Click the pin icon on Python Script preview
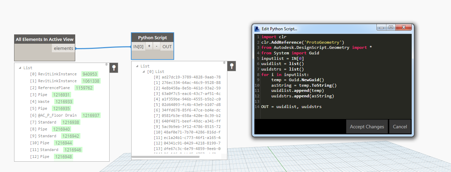Image resolution: width=451 pixels, height=172 pixels. tap(232, 66)
